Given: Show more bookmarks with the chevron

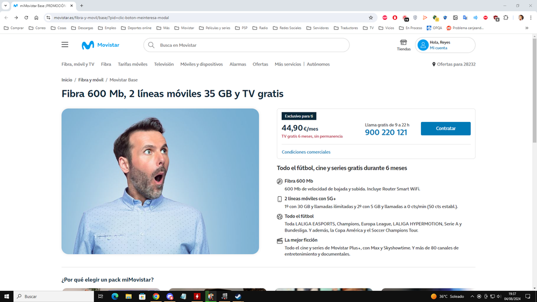Looking at the screenshot, I should point(527,28).
